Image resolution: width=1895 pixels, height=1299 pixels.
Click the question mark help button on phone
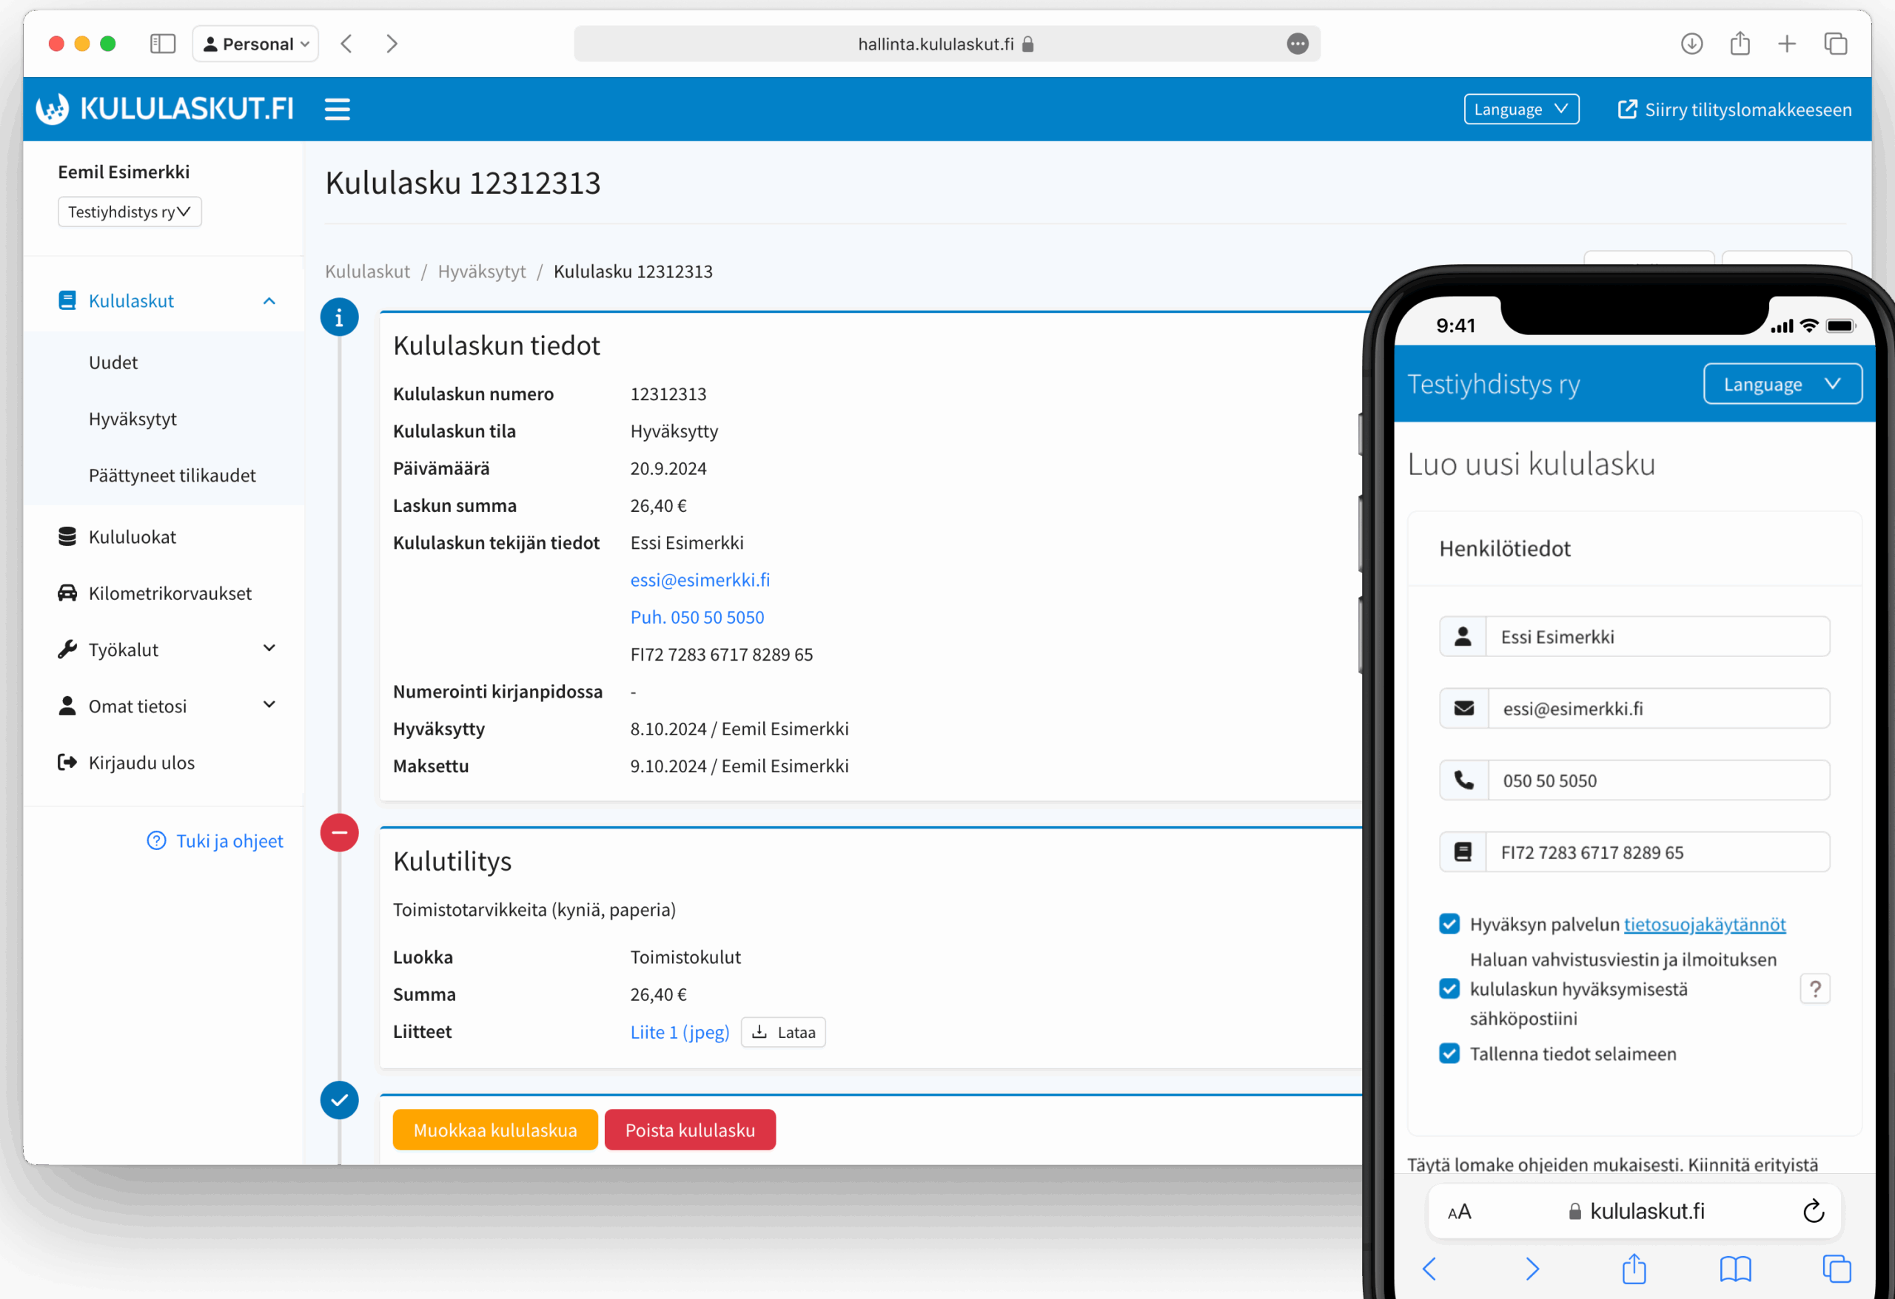tap(1815, 989)
